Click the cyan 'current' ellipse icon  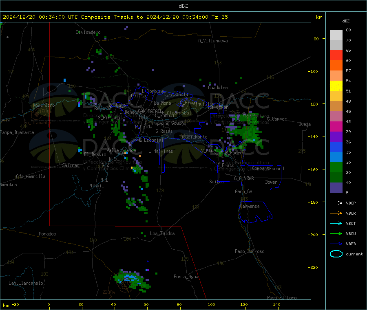coord(336,254)
